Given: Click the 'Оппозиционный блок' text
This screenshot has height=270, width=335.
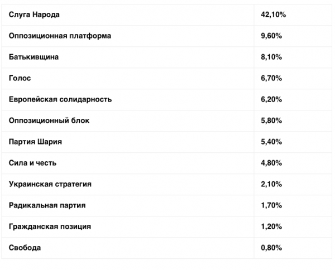Looking at the screenshot, I should (49, 120).
